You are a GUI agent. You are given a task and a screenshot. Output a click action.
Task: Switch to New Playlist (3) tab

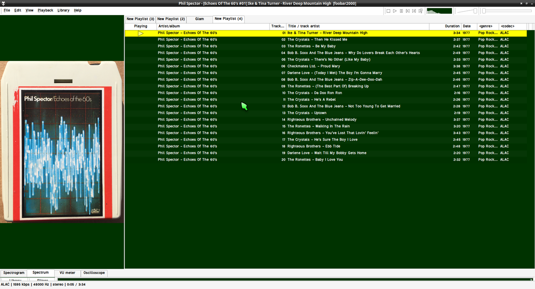coord(140,19)
